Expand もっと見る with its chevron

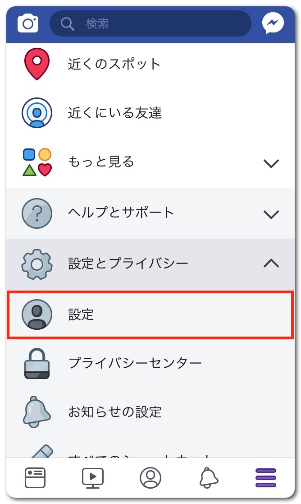(x=271, y=163)
